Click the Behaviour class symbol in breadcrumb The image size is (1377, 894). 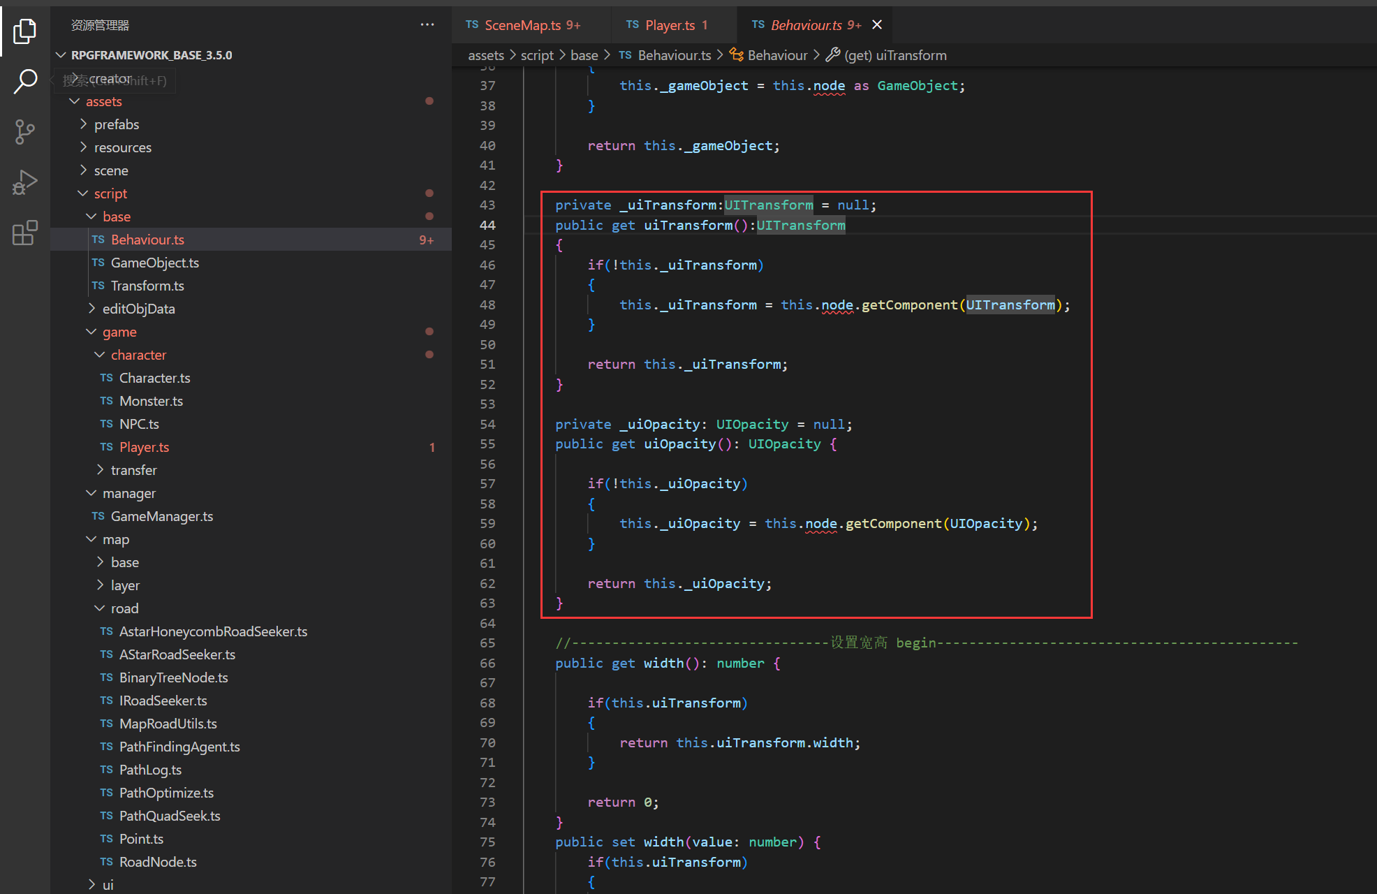[776, 55]
